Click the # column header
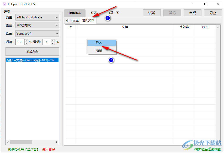 click(x=71, y=27)
